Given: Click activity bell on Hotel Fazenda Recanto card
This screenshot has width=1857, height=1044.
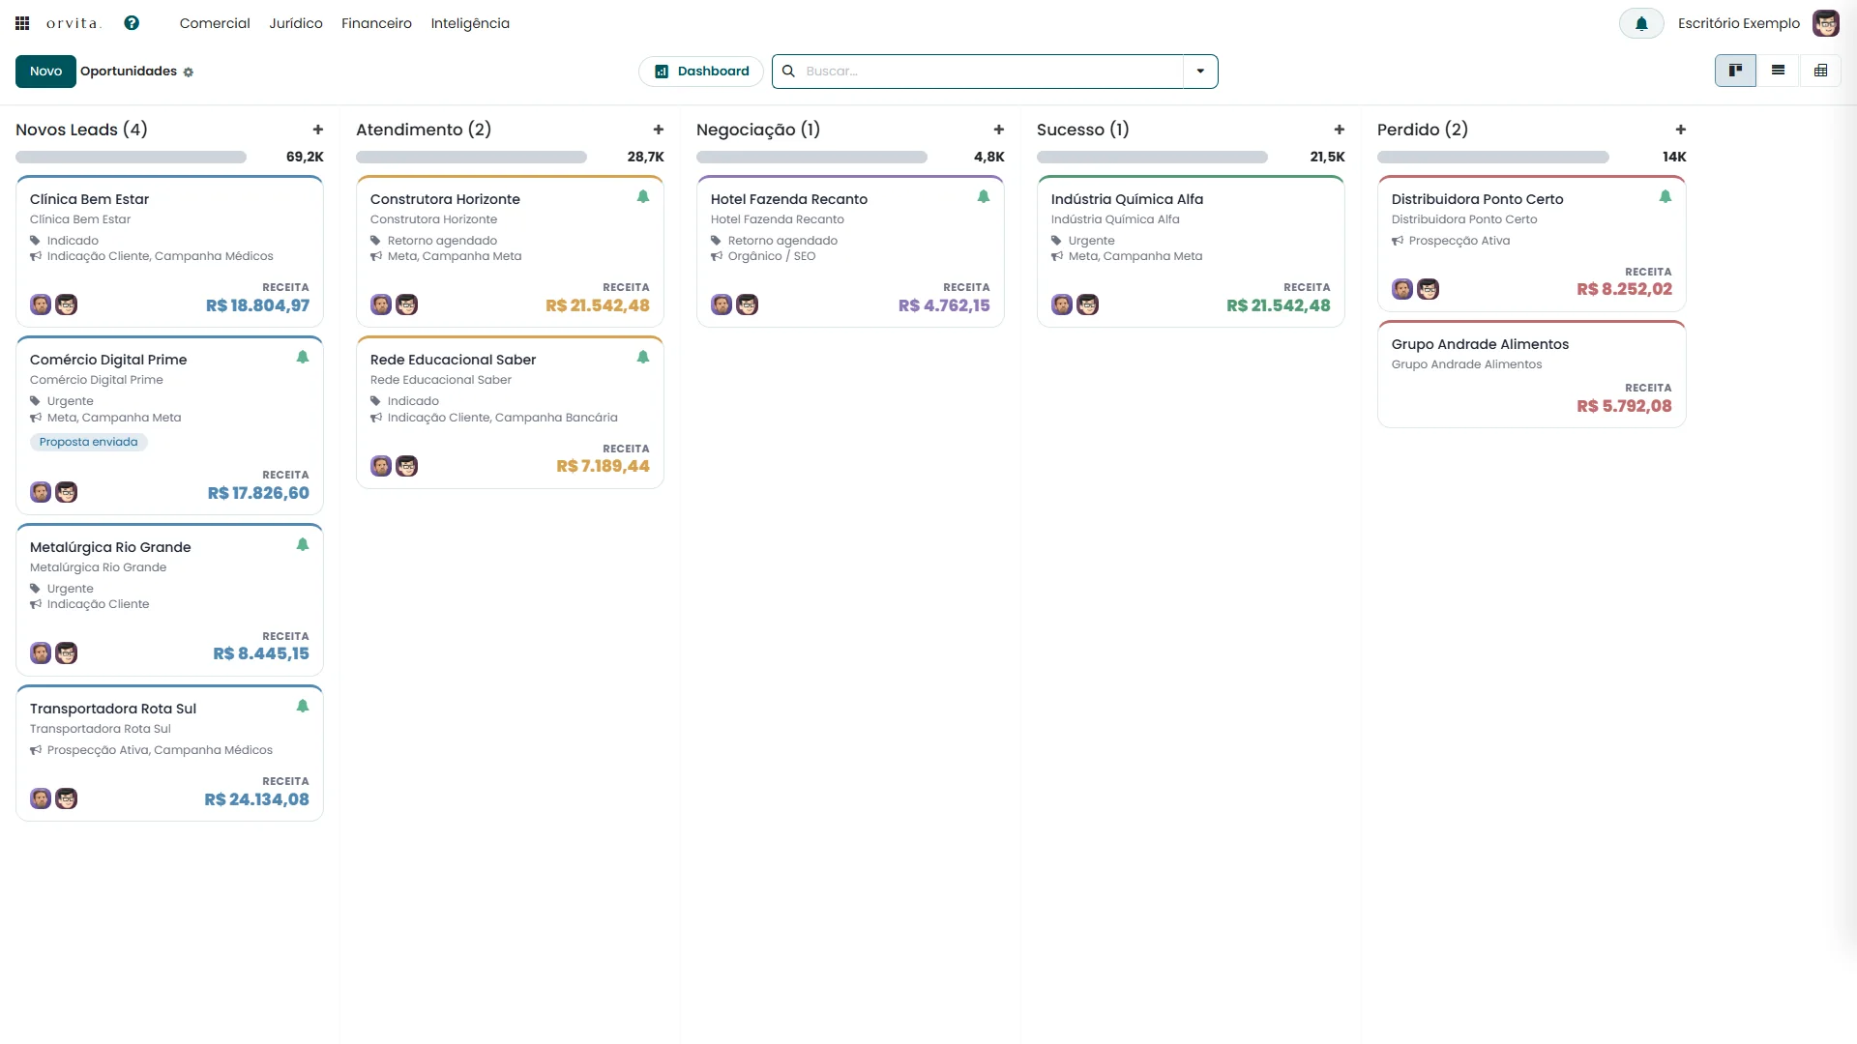Looking at the screenshot, I should (x=984, y=197).
